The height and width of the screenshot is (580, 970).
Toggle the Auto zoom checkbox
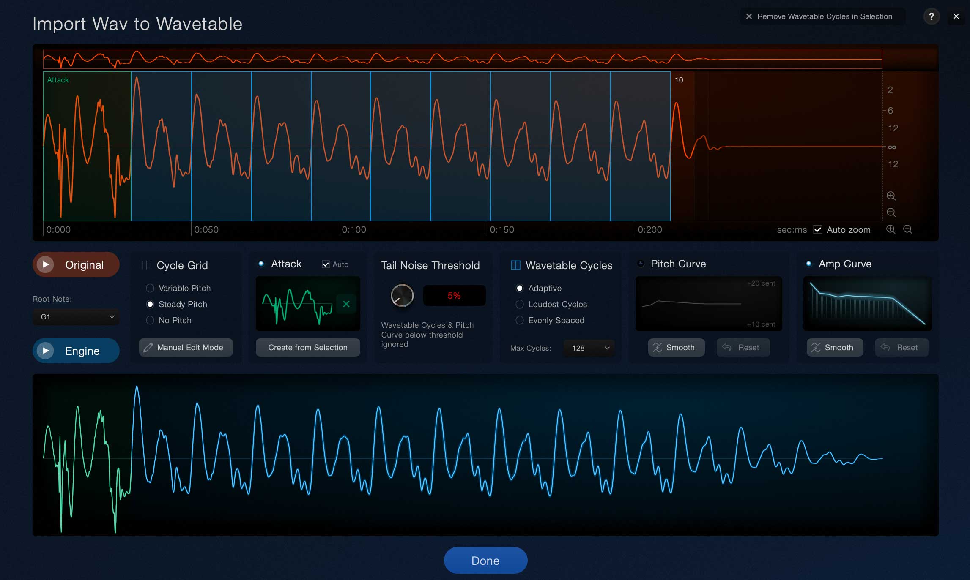[x=818, y=229]
